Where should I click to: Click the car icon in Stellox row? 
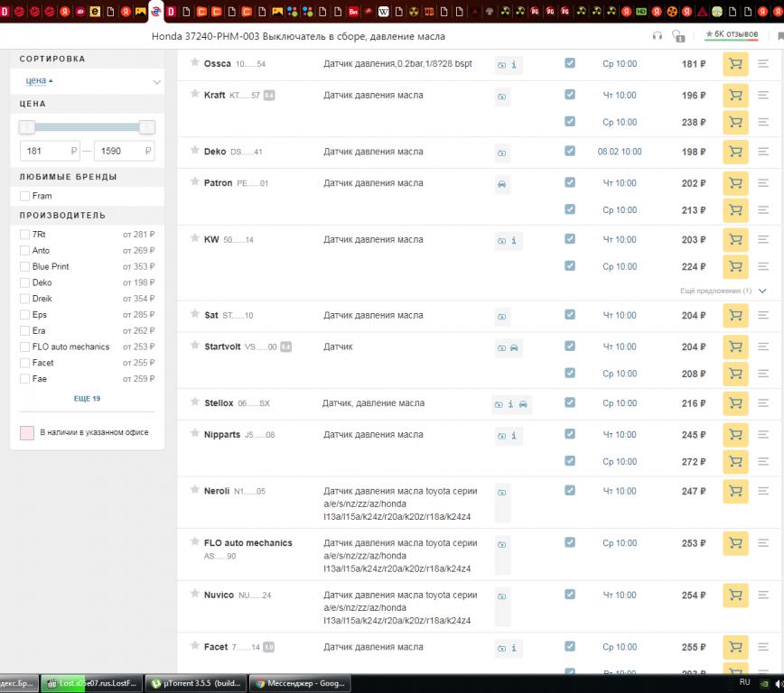(523, 404)
